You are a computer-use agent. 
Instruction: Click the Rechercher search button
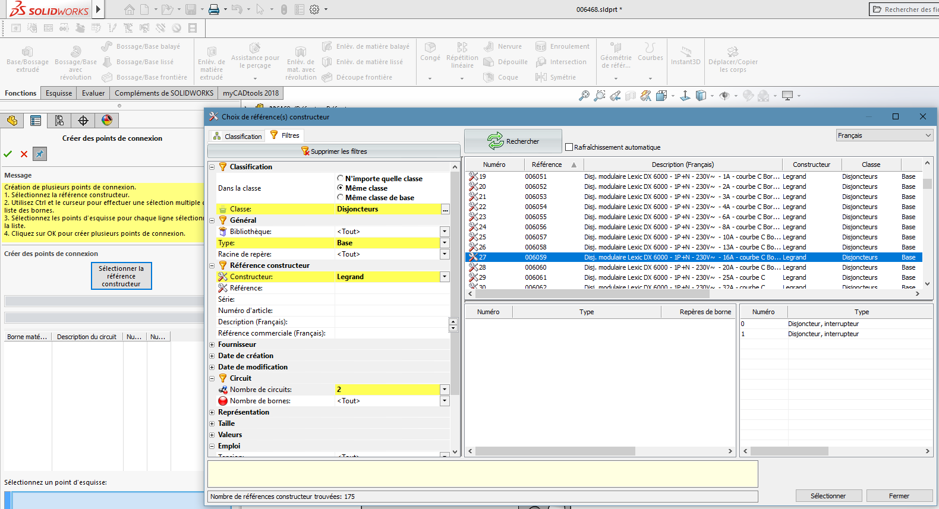click(513, 141)
